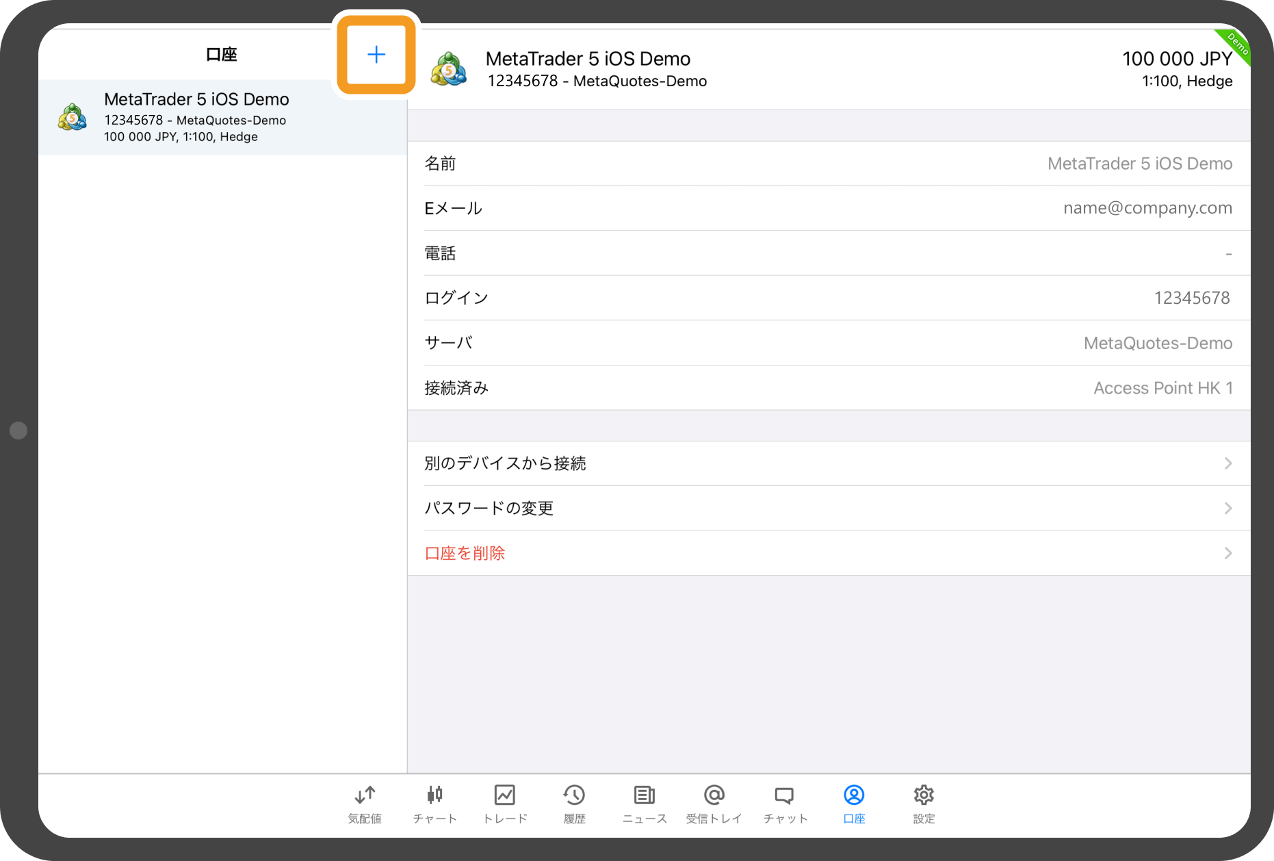Tap the ログイン field showing 12345678

pyautogui.click(x=1192, y=298)
